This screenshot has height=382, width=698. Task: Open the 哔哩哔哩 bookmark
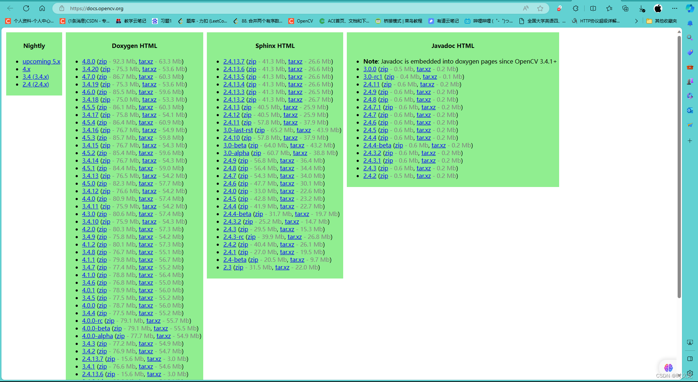[489, 21]
